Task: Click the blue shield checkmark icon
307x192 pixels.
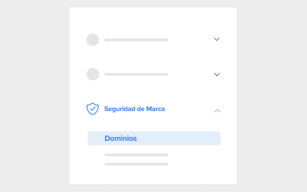Action: click(93, 109)
